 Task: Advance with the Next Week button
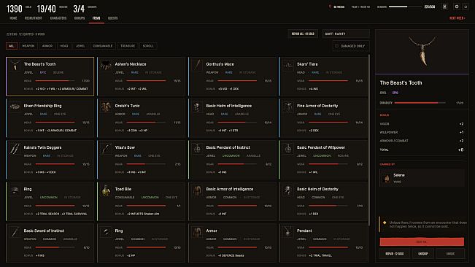(457, 18)
